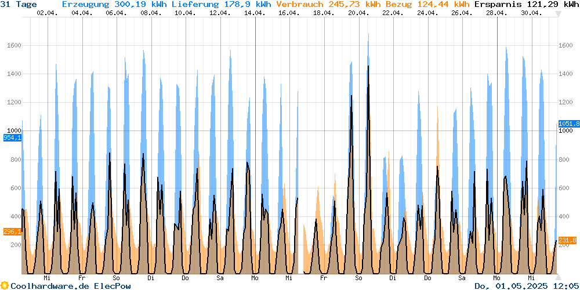Click the 400 label on the right axis
Screen dimensions: 580x290
click(x=563, y=216)
